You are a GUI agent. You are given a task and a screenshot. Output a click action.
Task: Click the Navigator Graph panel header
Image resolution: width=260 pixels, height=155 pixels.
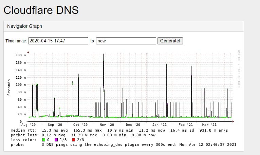[x=24, y=26]
